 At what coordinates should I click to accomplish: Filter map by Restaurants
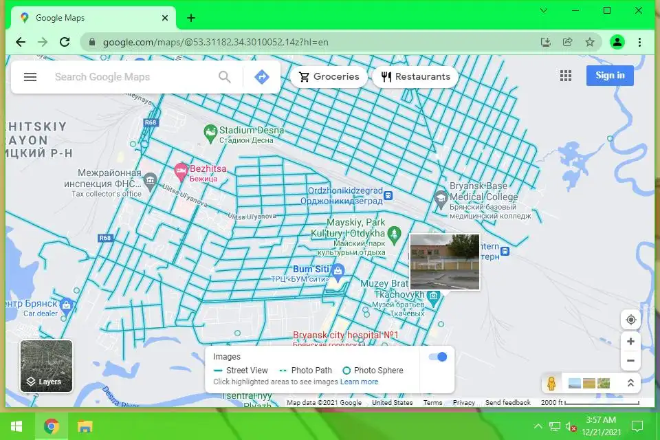pyautogui.click(x=415, y=76)
